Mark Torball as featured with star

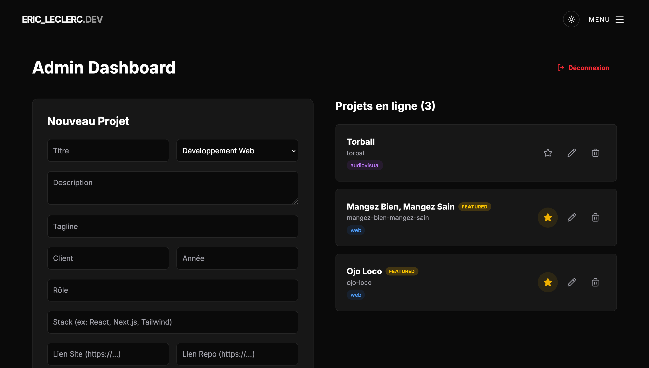(548, 153)
